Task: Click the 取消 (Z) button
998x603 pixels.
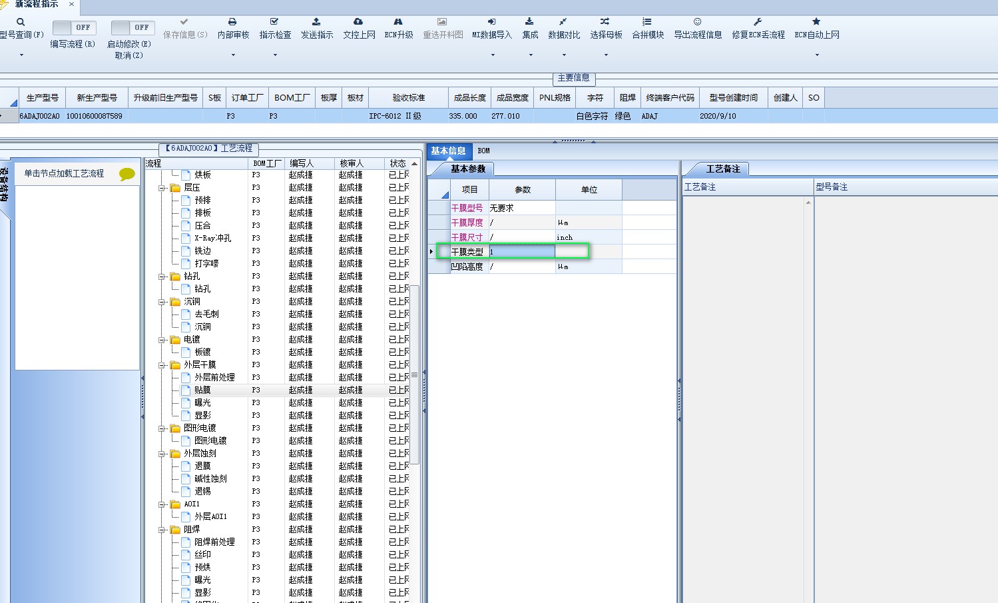Action: [x=128, y=55]
